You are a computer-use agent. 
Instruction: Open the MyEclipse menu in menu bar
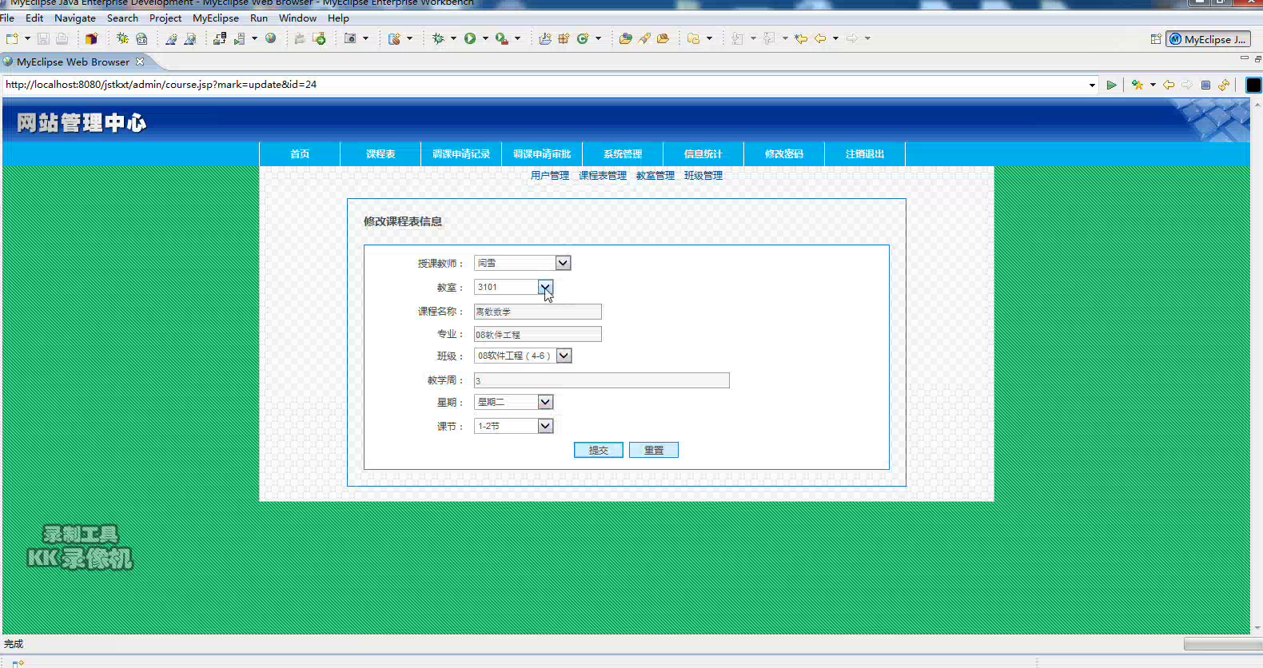coord(215,18)
